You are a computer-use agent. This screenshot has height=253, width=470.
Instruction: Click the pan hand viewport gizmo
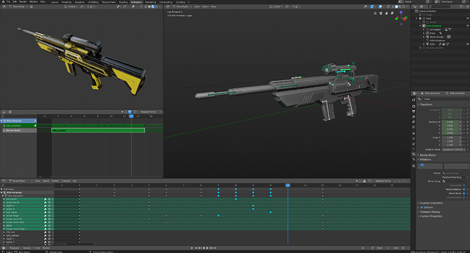pyautogui.click(x=386, y=13)
